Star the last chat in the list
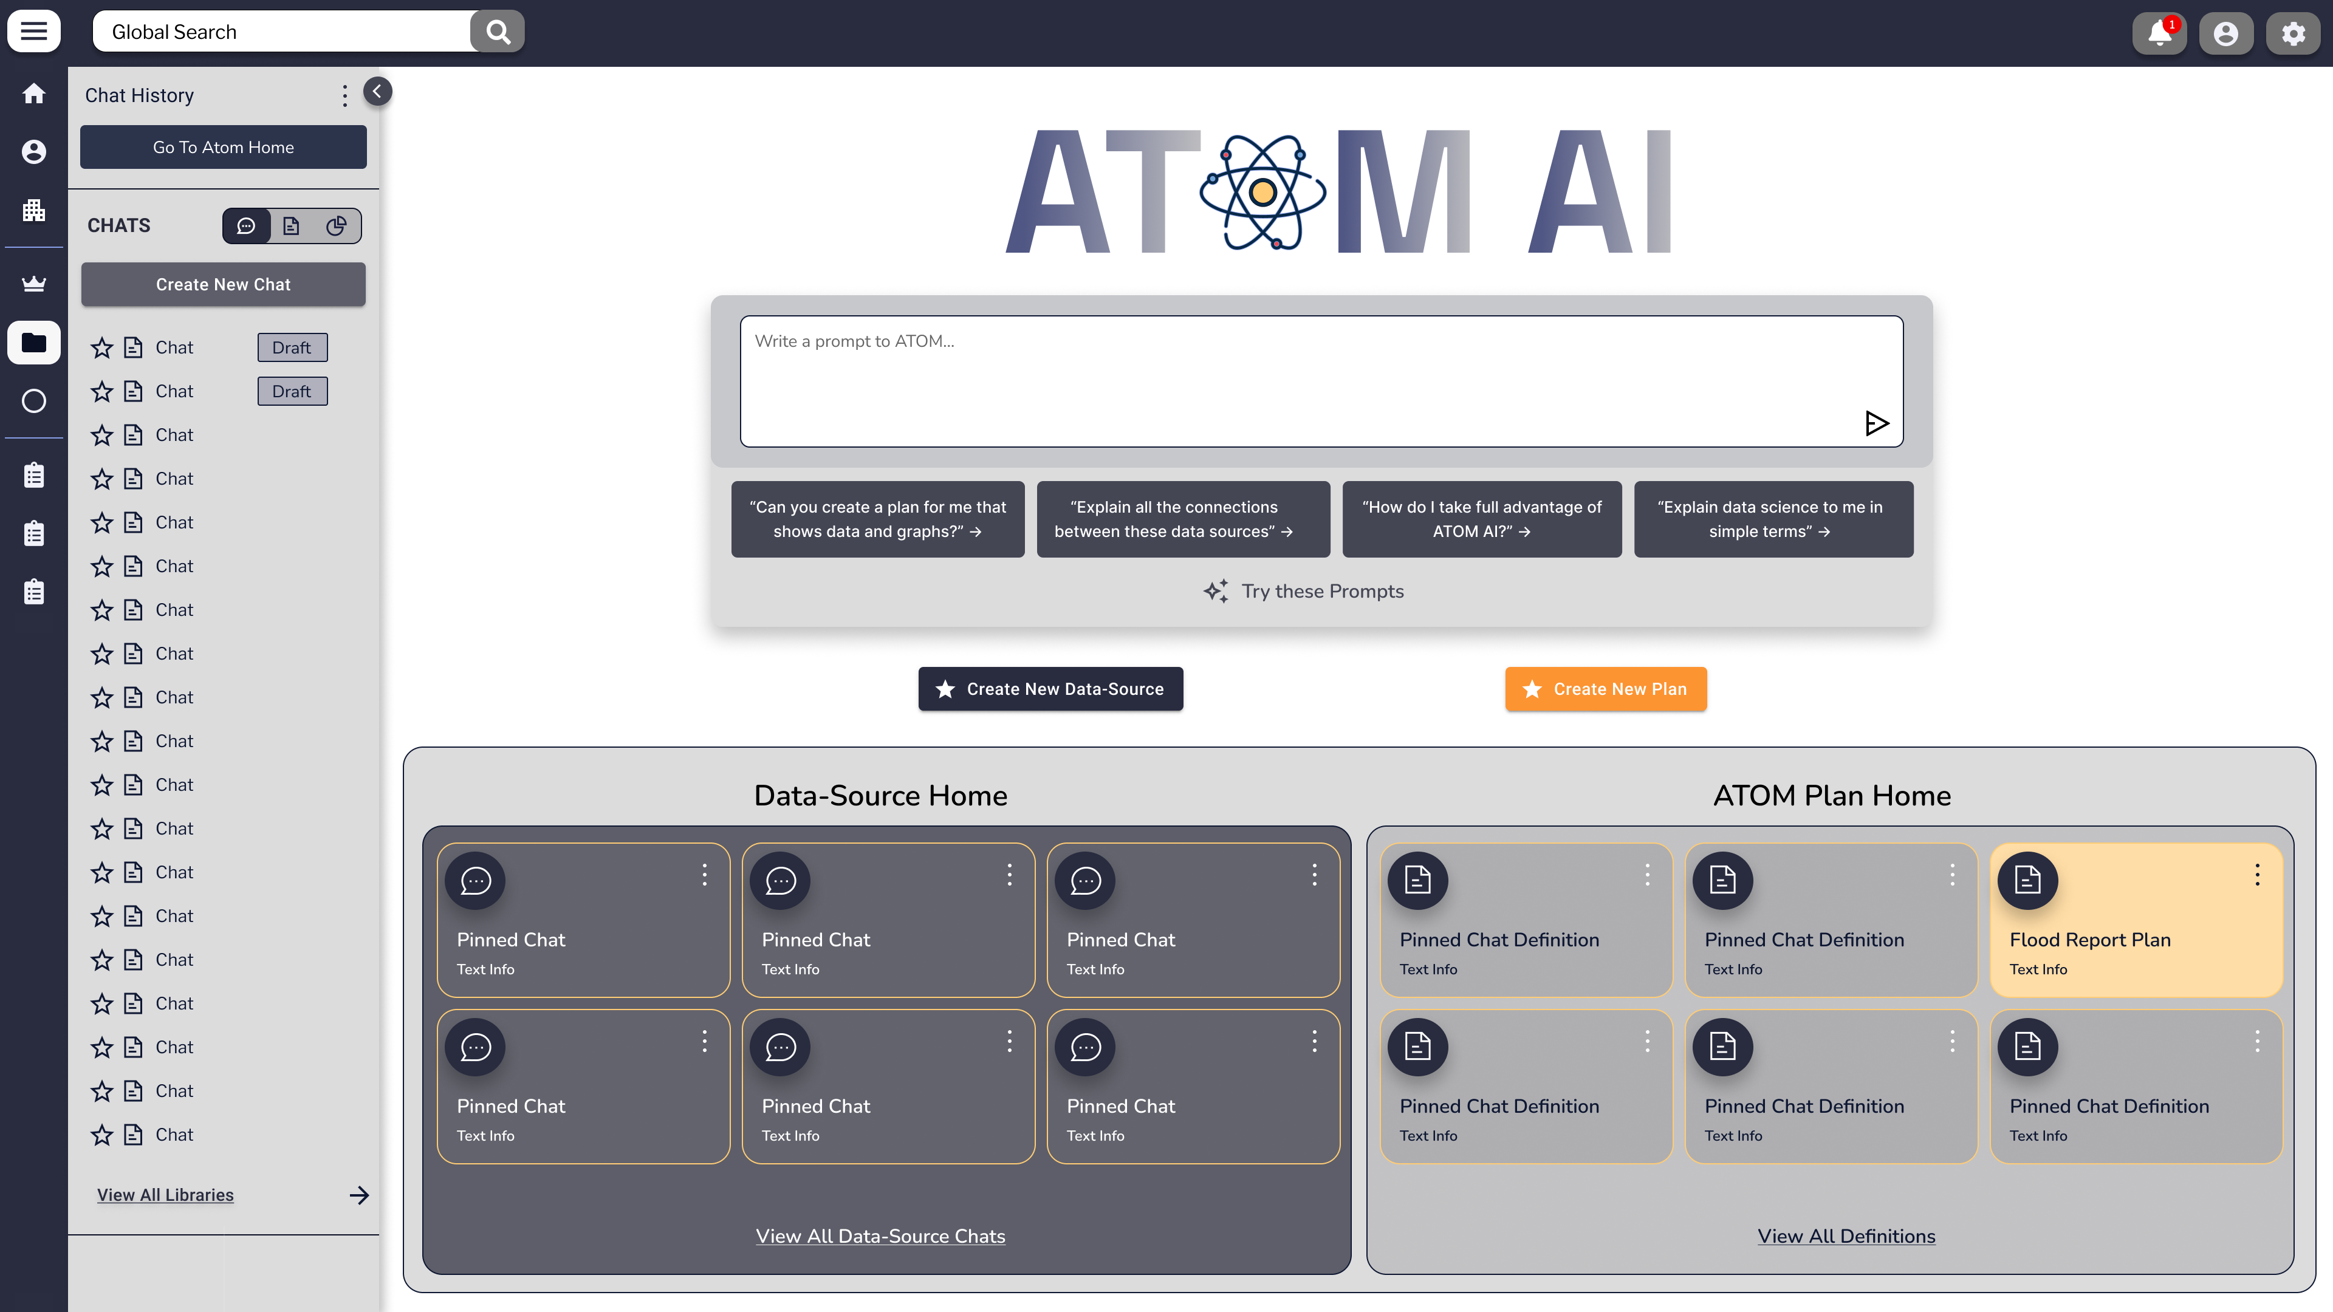2333x1312 pixels. click(101, 1135)
